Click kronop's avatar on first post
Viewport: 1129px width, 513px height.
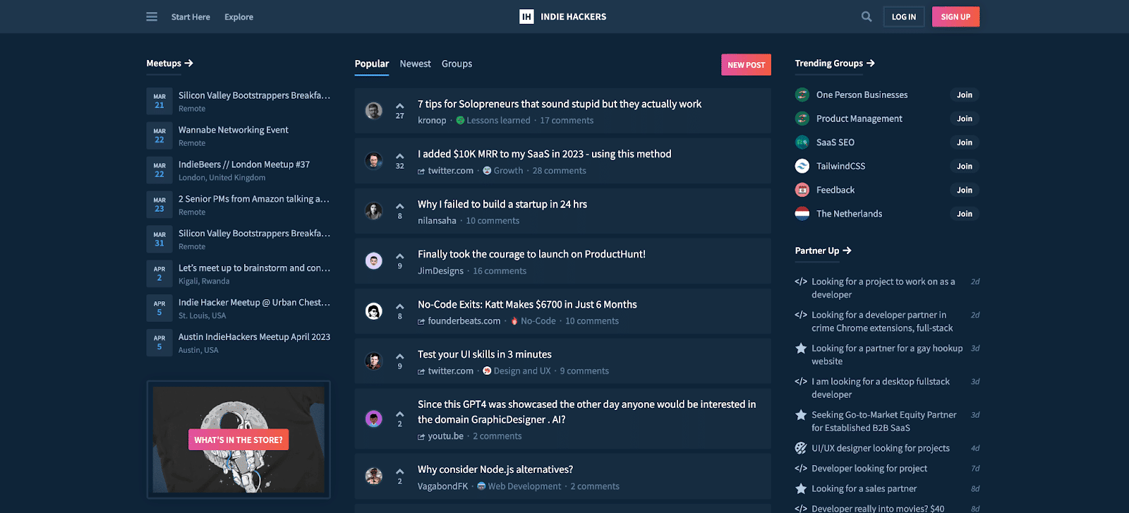374,111
